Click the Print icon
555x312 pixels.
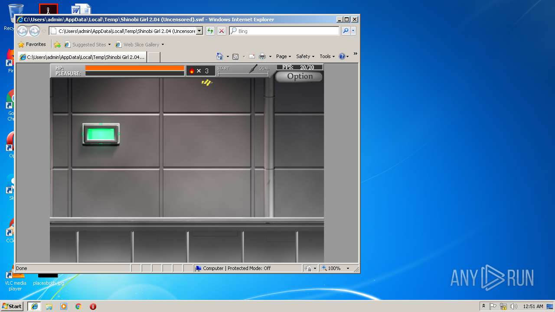point(262,56)
